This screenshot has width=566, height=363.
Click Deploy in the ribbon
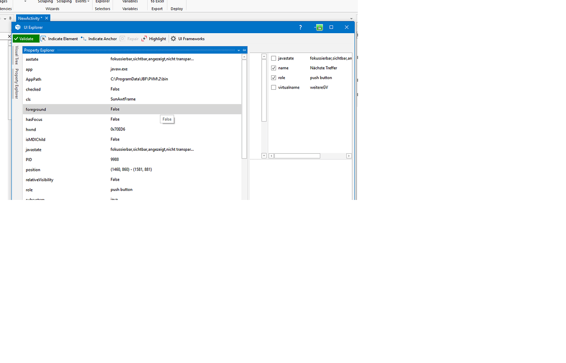176,8
